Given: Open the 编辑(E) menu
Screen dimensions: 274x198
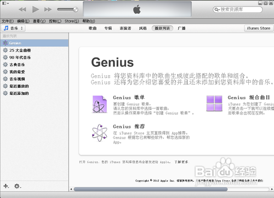Looking at the screenshot, I should (23, 21).
